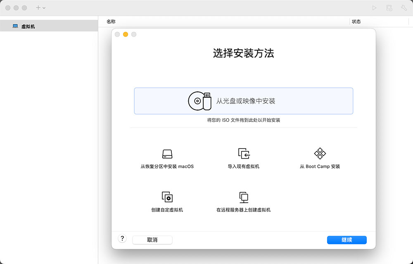Pick install from Boot Camp option
This screenshot has width=413, height=264.
[x=319, y=158]
